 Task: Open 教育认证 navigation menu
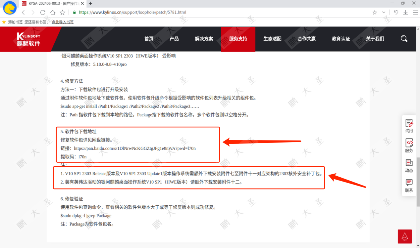(341, 39)
